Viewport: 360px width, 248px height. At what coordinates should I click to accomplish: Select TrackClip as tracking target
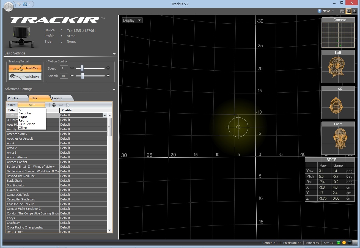click(25, 68)
